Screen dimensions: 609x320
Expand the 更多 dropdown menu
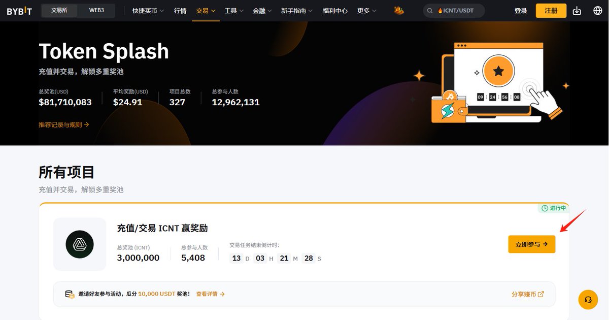367,11
